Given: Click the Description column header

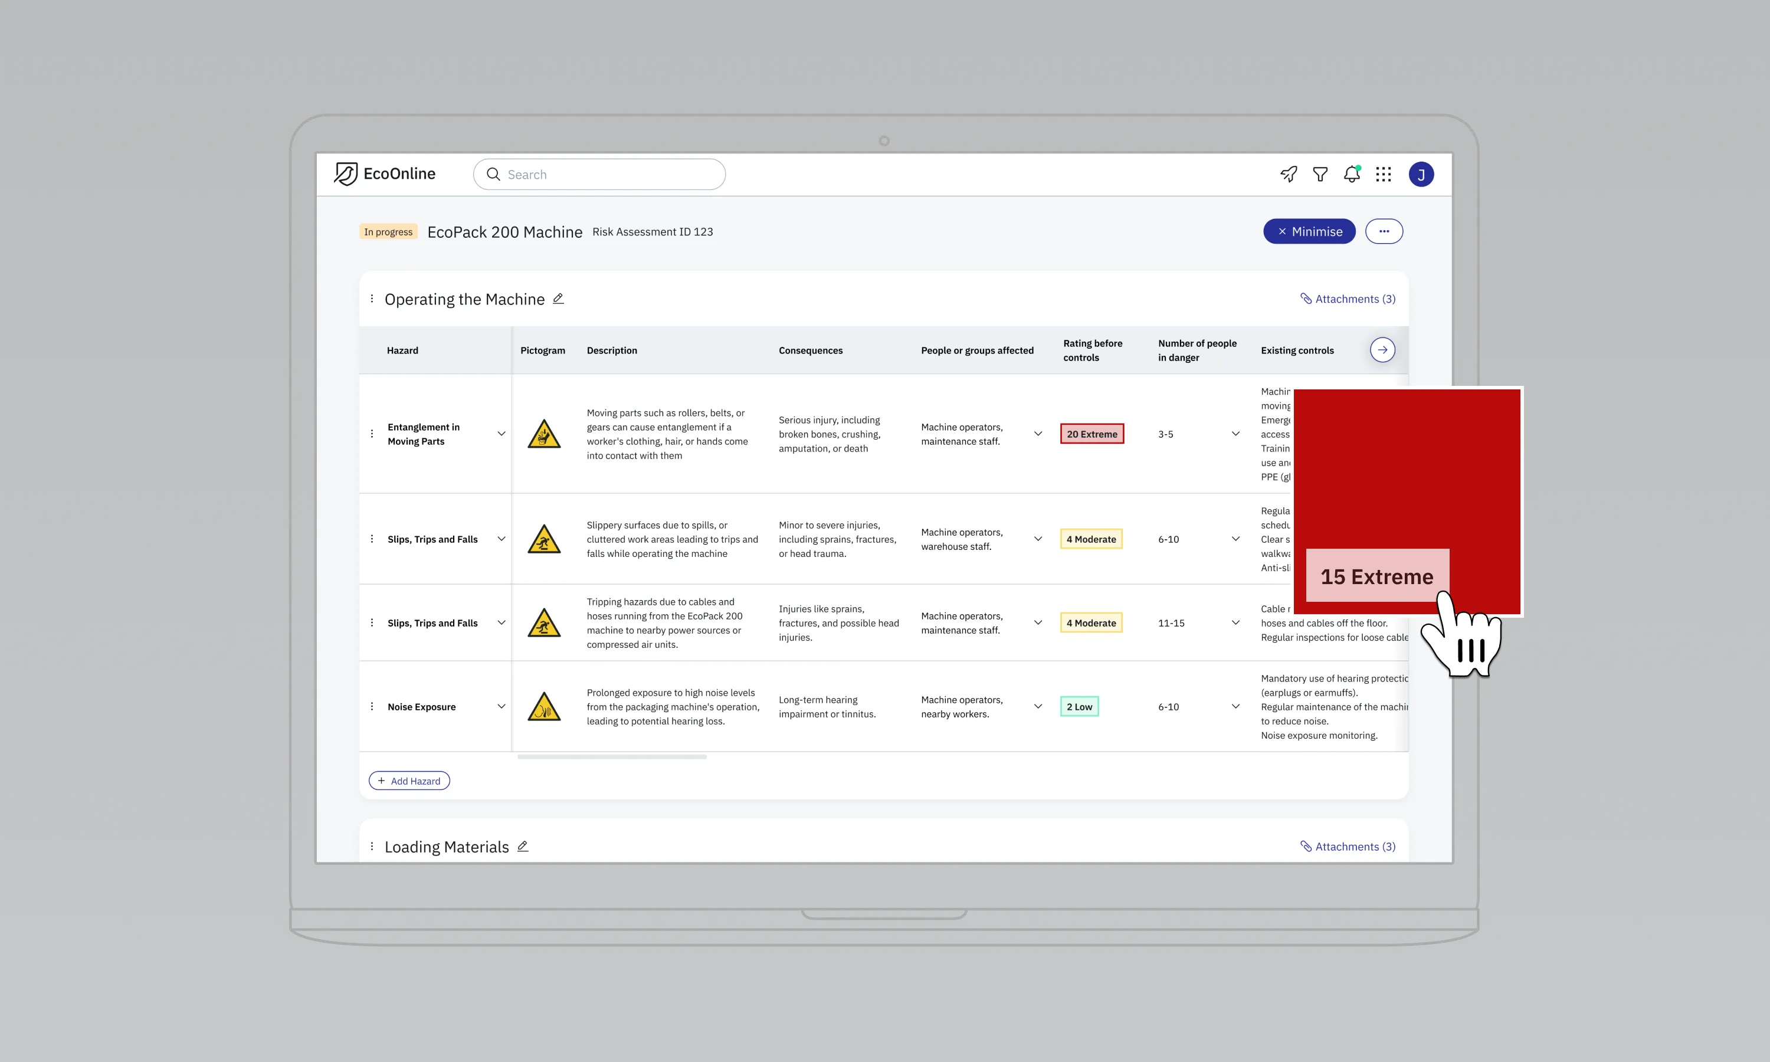Looking at the screenshot, I should (x=612, y=350).
